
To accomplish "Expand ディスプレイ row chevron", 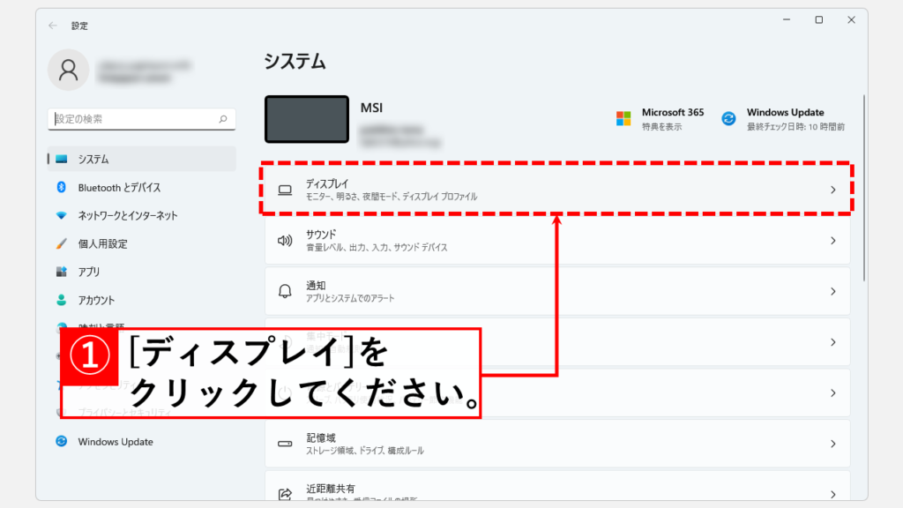I will 832,190.
